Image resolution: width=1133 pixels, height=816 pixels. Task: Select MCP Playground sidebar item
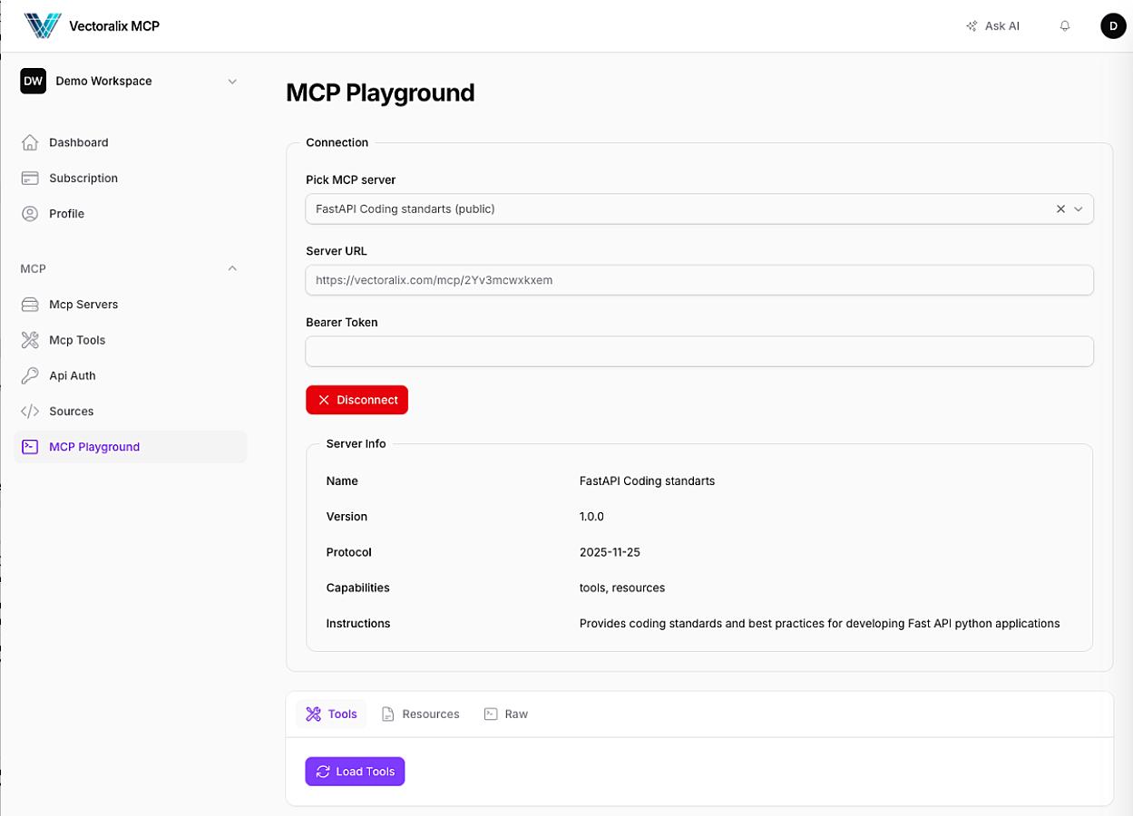click(x=131, y=447)
